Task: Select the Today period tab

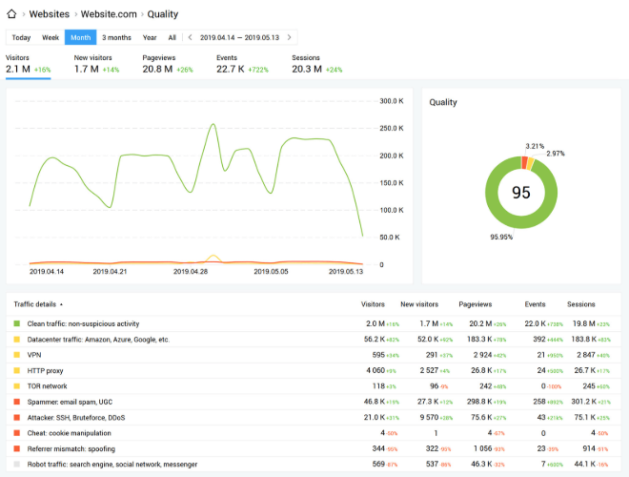Action: coord(21,37)
